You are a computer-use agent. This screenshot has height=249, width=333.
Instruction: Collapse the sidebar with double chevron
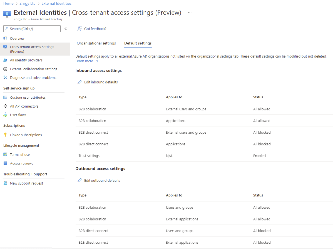point(65,29)
